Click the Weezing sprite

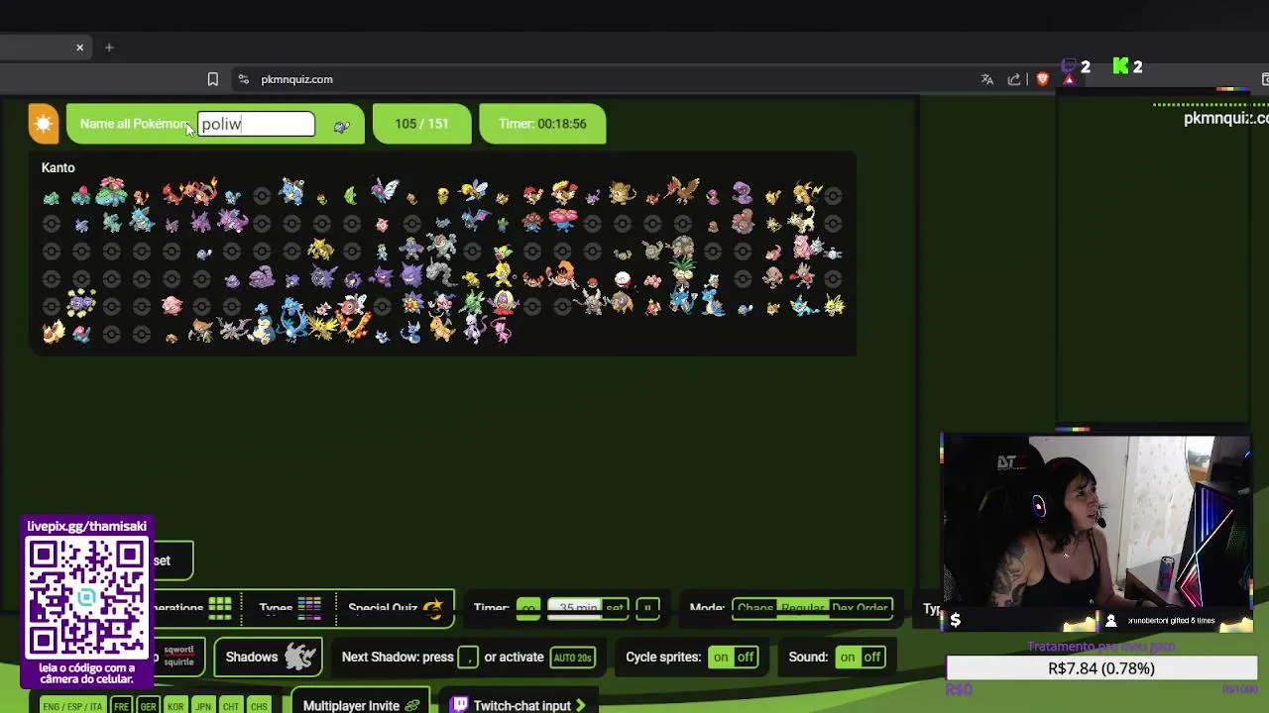click(x=81, y=304)
